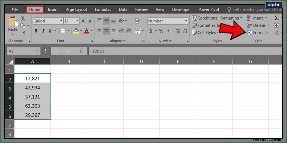Click the Top Align icon
The width and height of the screenshot is (287, 143).
tap(100, 20)
